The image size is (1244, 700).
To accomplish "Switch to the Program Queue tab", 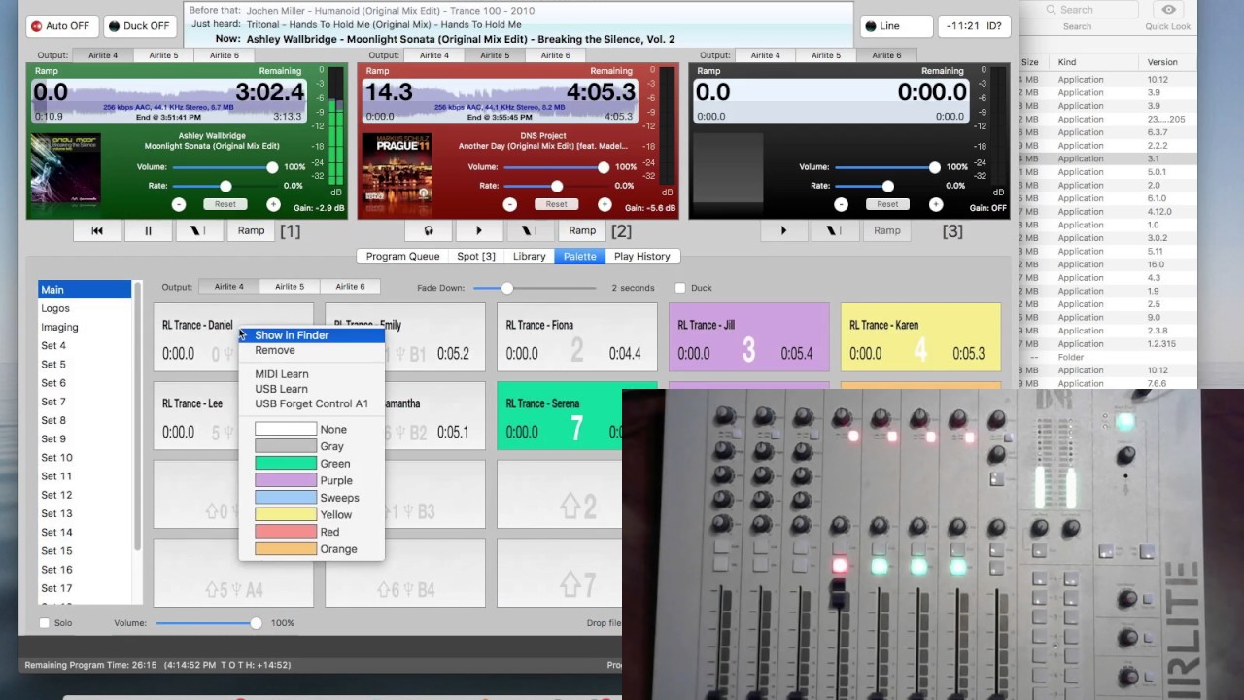I will coord(402,257).
